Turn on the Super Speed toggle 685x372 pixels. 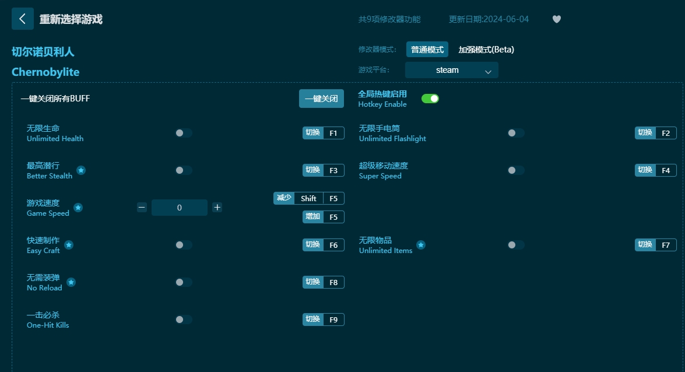[x=515, y=170]
